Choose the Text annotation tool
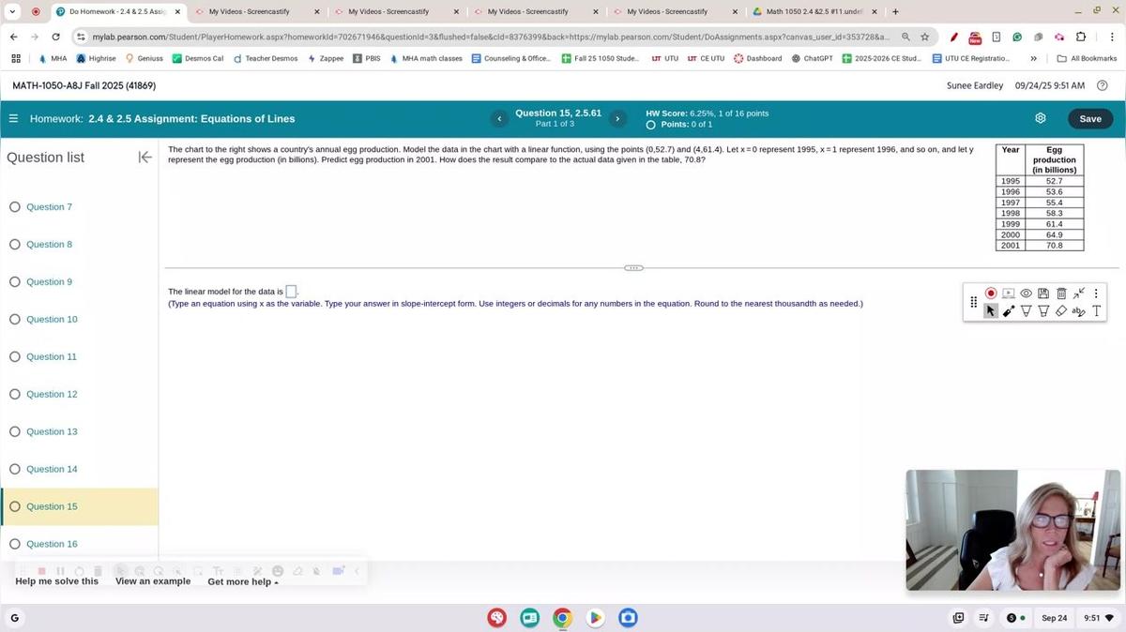 click(x=1095, y=310)
